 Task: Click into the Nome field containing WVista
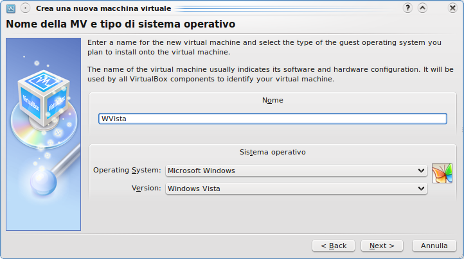pyautogui.click(x=272, y=119)
